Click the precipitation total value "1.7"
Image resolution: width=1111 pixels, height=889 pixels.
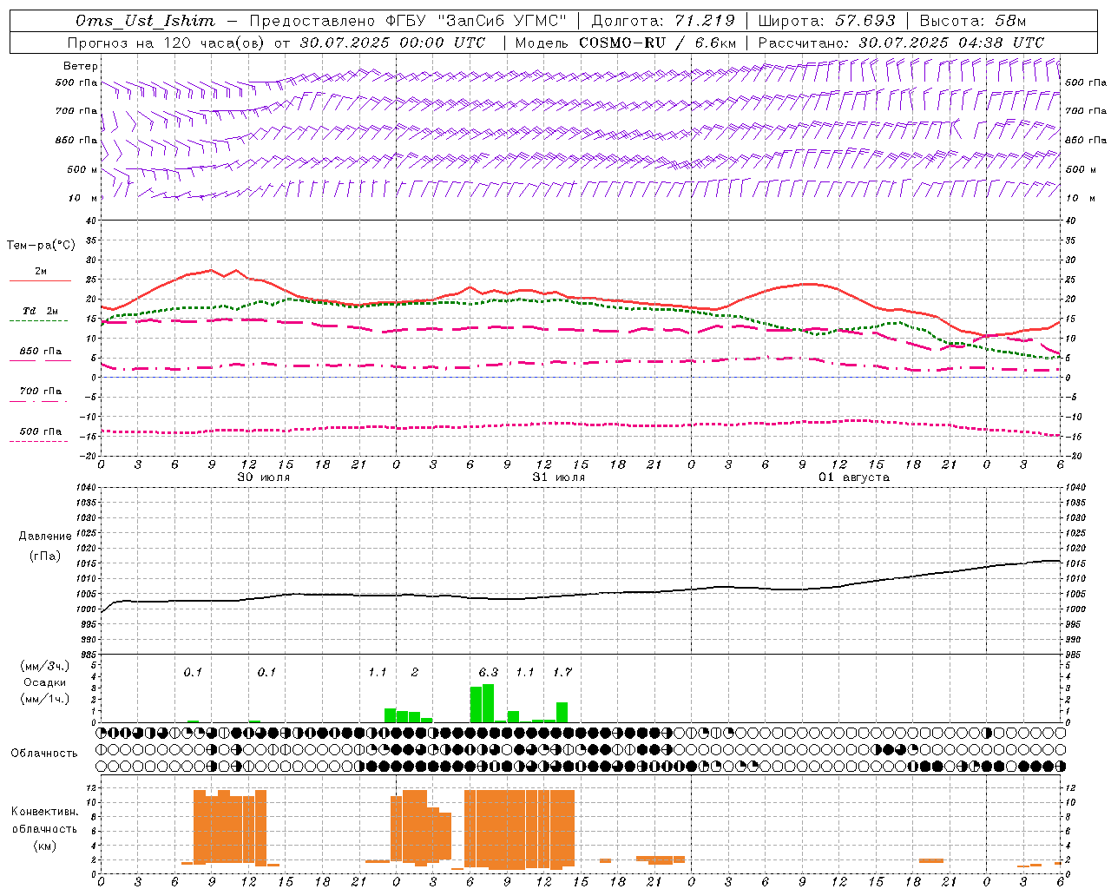point(562,672)
